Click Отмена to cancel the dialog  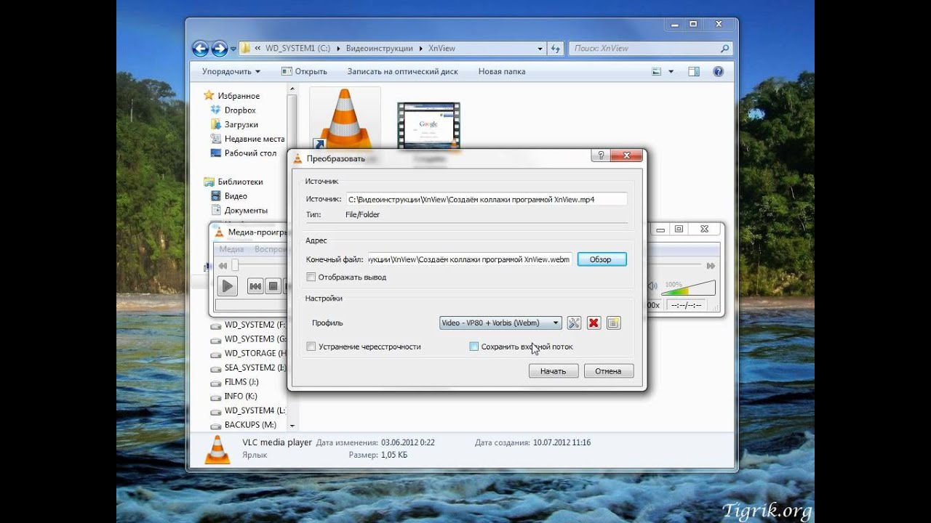(x=608, y=371)
